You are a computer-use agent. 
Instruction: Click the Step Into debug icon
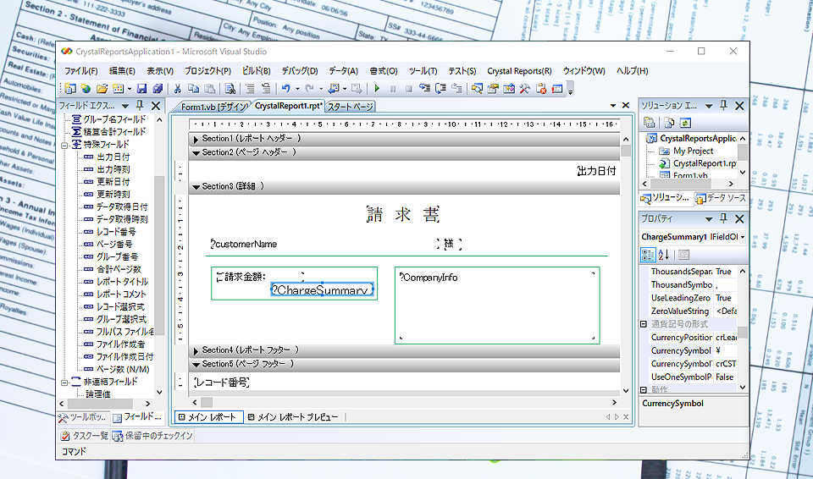tap(424, 89)
